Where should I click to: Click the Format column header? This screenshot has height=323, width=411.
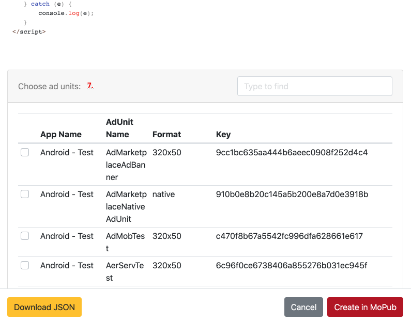tap(166, 135)
